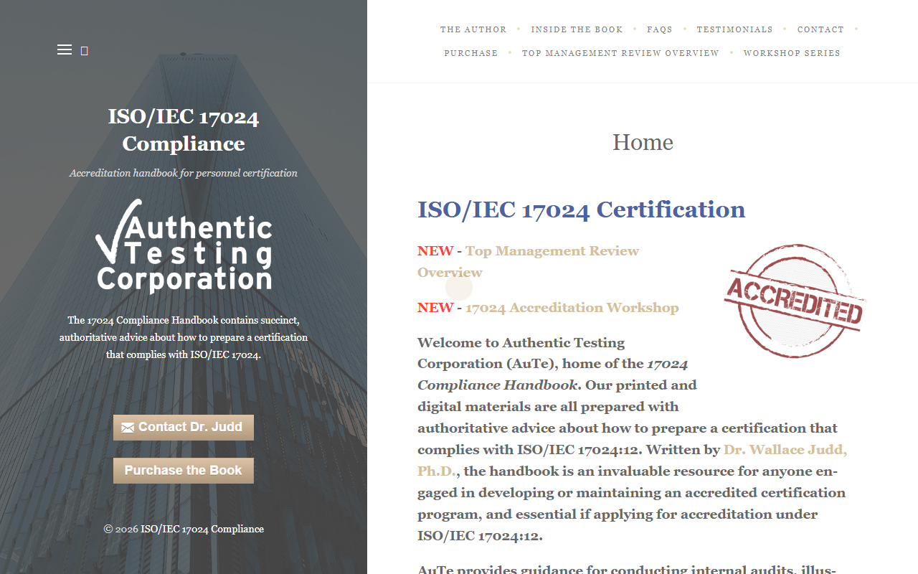The image size is (918, 574).
Task: Click the Home page heading
Action: point(643,142)
